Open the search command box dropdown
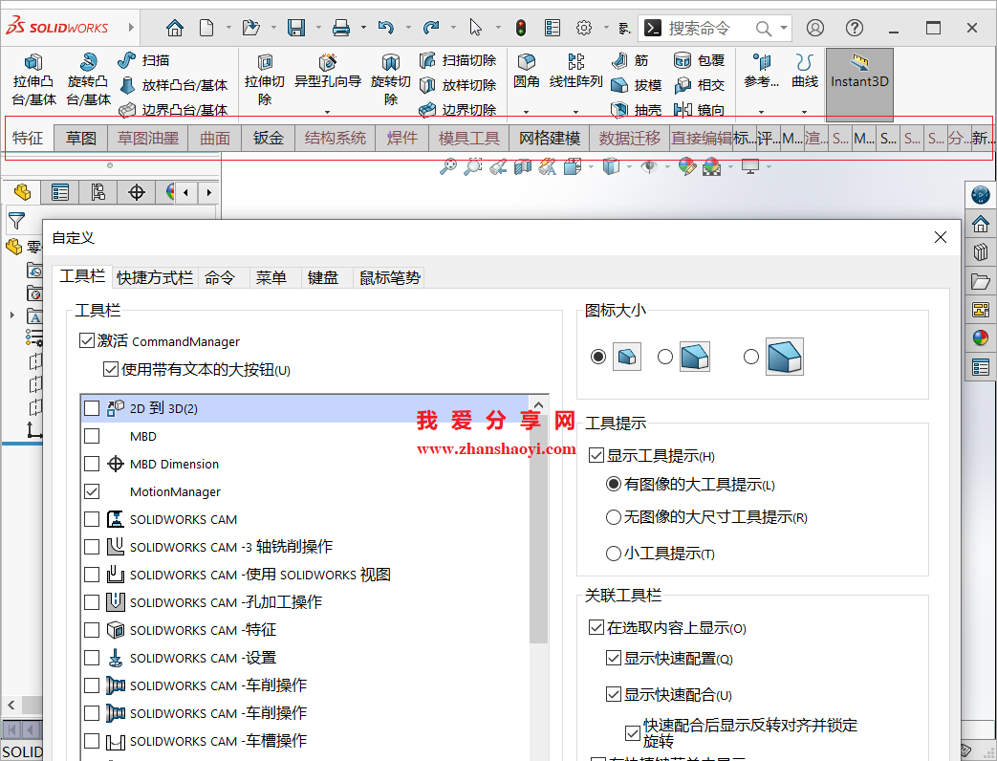 (x=784, y=28)
